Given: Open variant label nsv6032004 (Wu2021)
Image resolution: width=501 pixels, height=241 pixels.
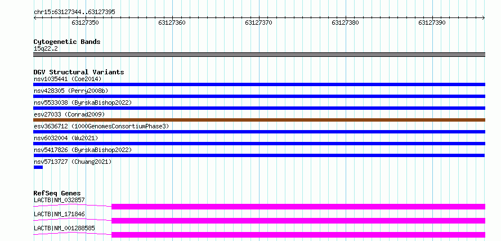Looking at the screenshot, I should click(66, 138).
